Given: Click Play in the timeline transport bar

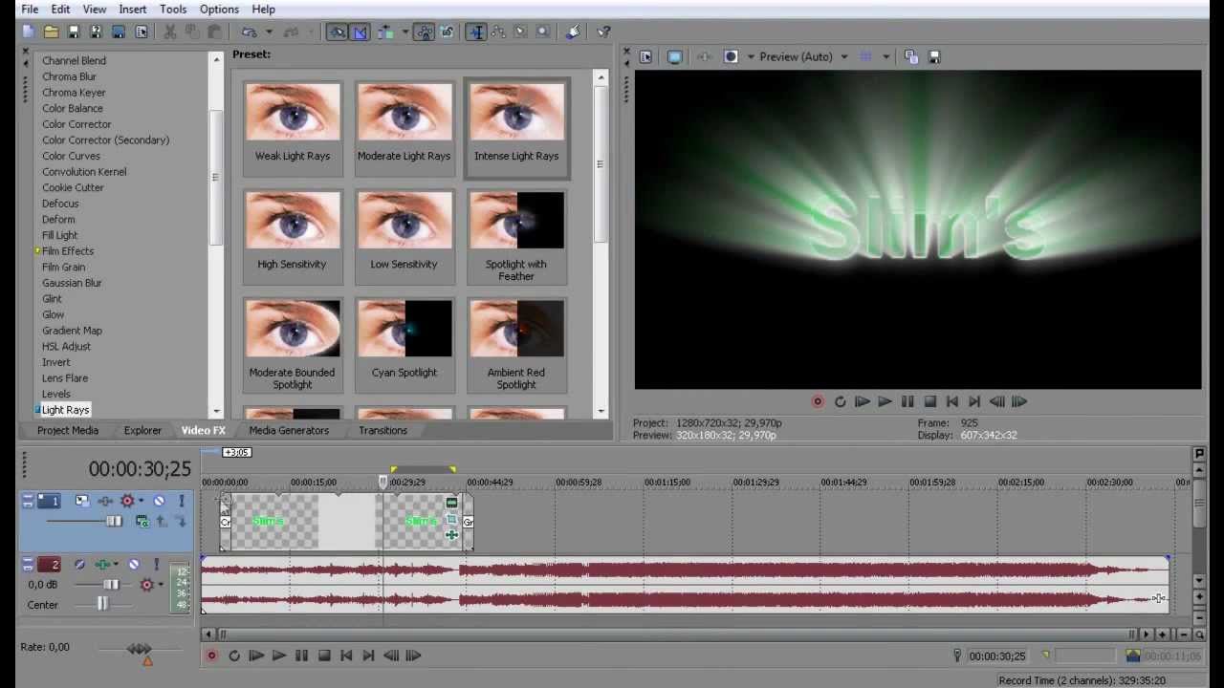Looking at the screenshot, I should [278, 656].
